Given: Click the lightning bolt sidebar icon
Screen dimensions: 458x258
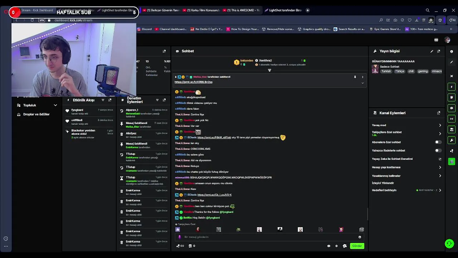Looking at the screenshot, I should pos(452,87).
